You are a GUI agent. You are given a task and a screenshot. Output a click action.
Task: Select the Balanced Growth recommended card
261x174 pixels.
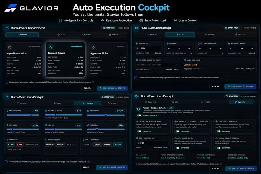click(66, 60)
